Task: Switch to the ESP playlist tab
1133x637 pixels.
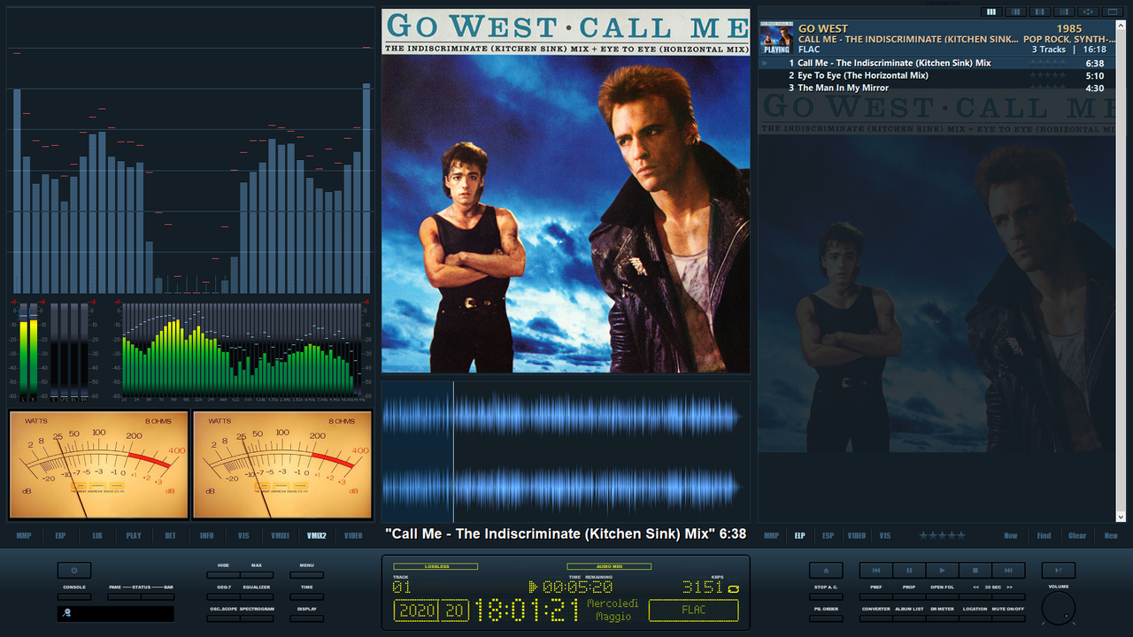Action: click(828, 535)
